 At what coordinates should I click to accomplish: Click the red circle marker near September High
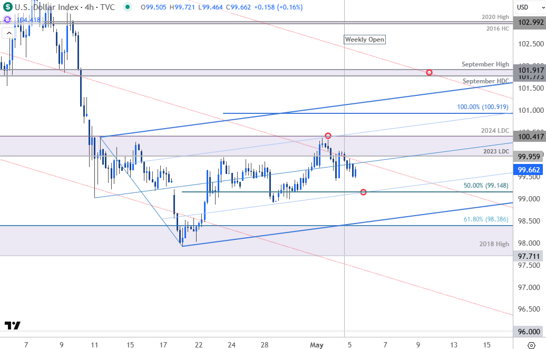point(430,72)
